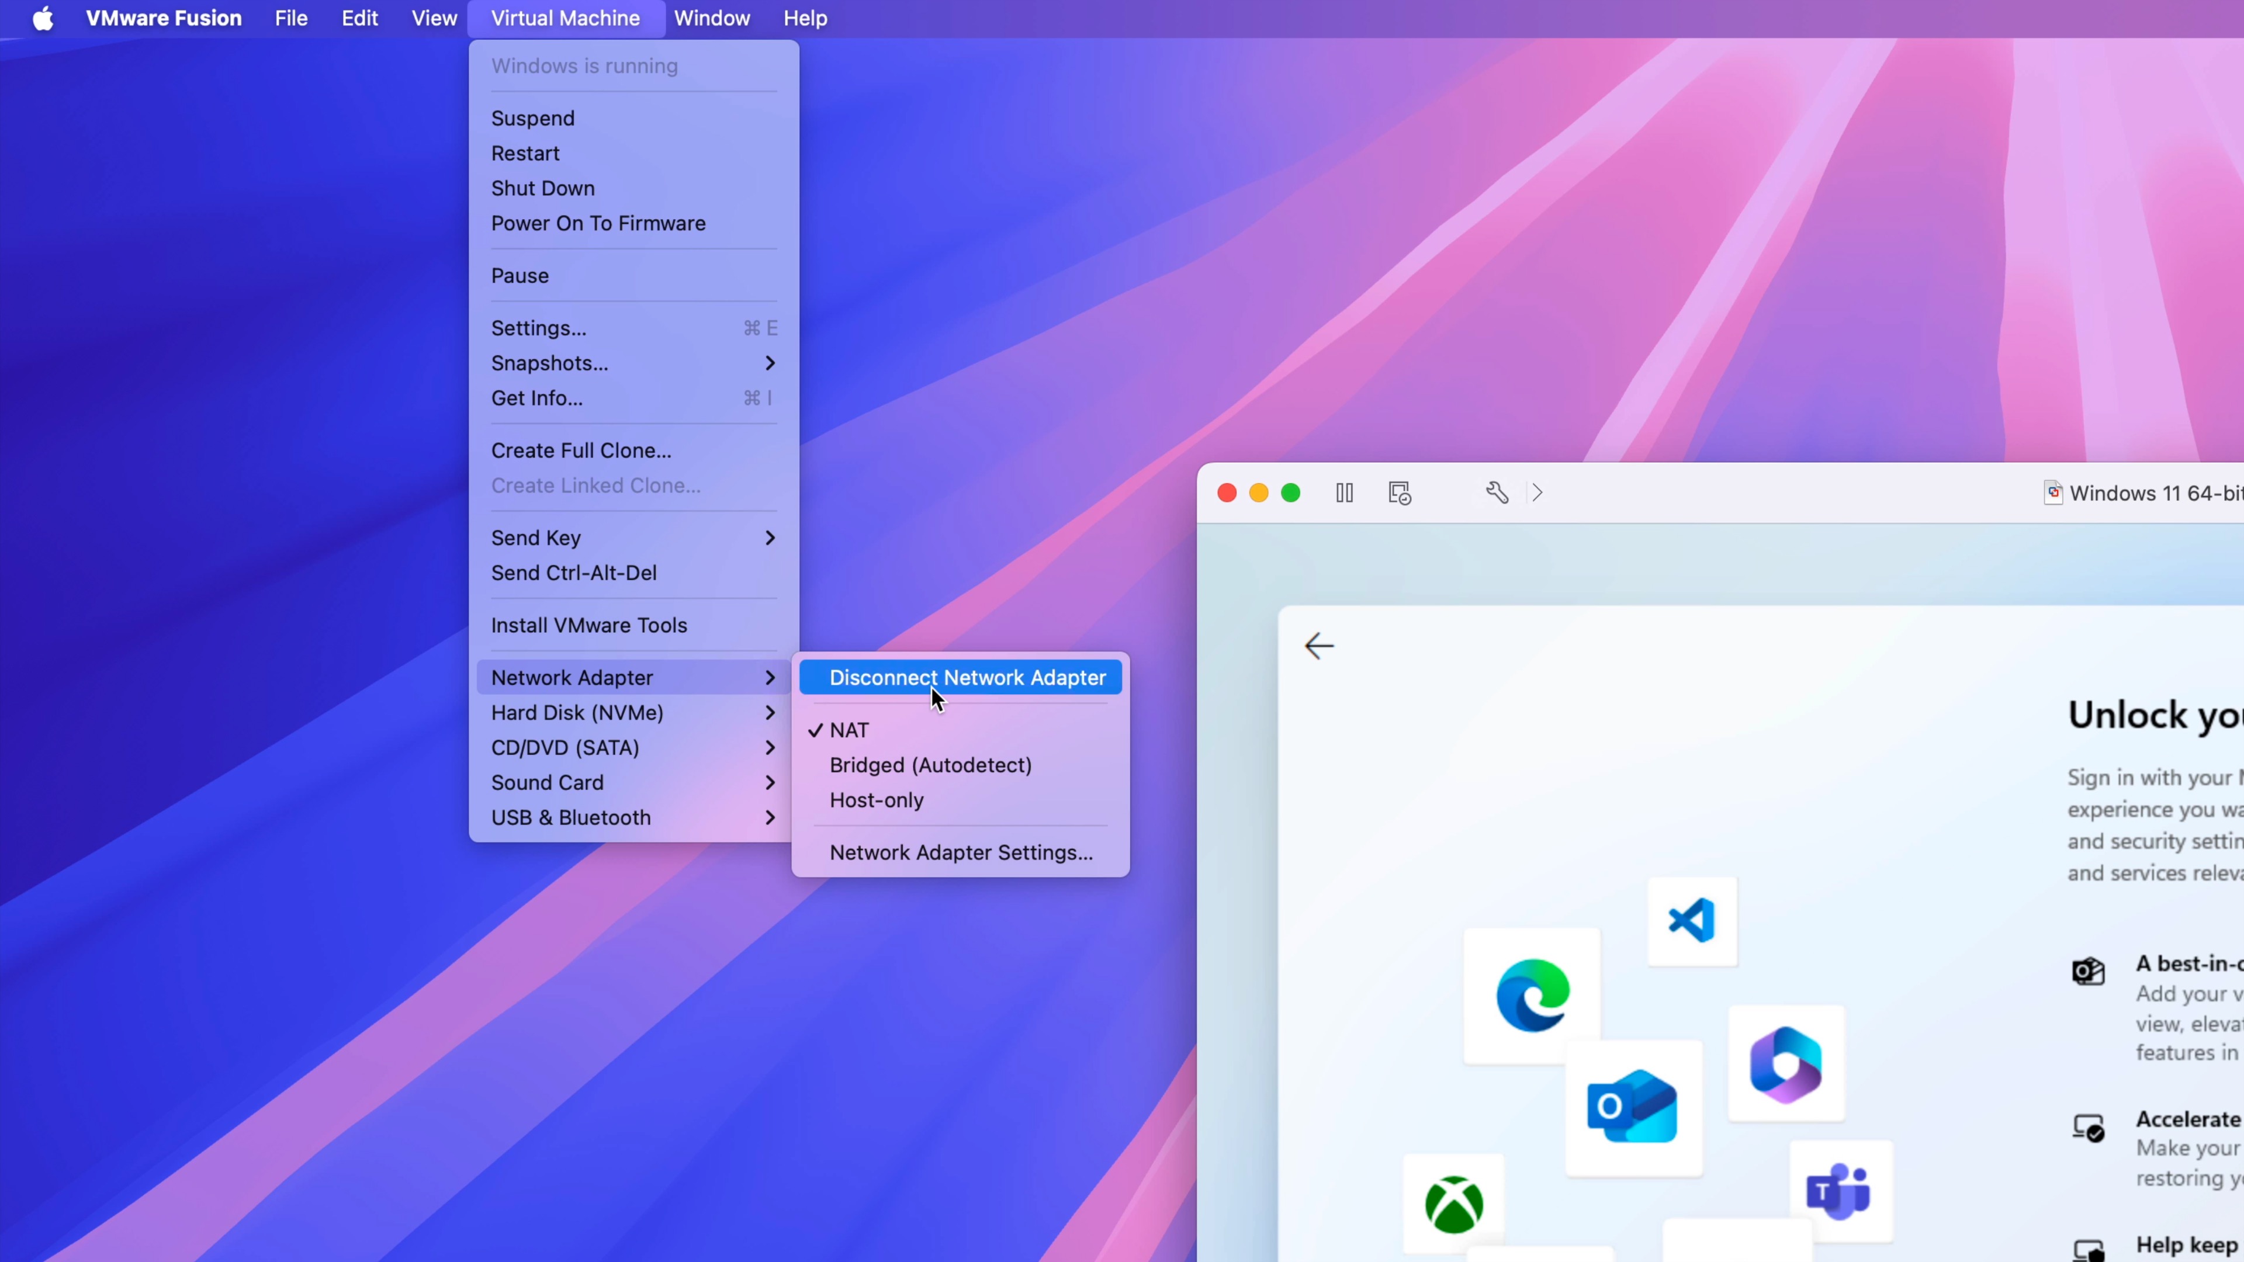Expand the toolbar with the chevron arrow
The height and width of the screenshot is (1262, 2244).
[x=1536, y=492]
